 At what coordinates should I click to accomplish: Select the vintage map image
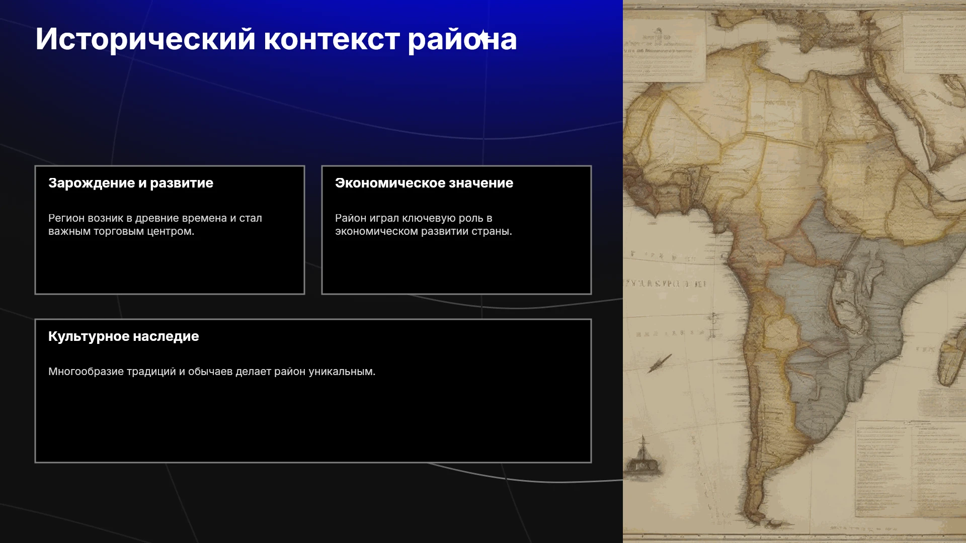794,271
